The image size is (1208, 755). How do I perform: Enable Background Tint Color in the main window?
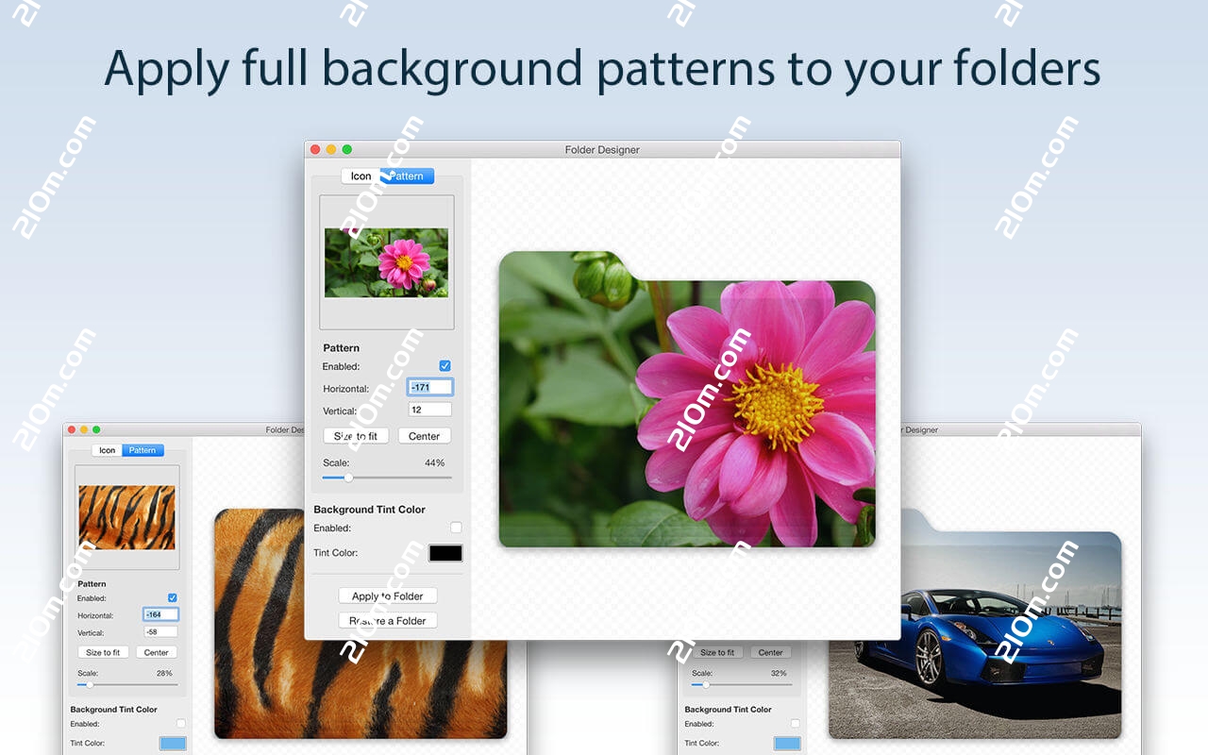[456, 528]
